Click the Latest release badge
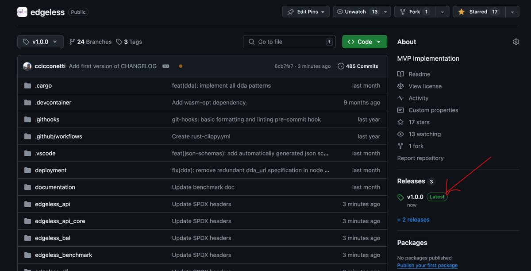 pos(437,197)
